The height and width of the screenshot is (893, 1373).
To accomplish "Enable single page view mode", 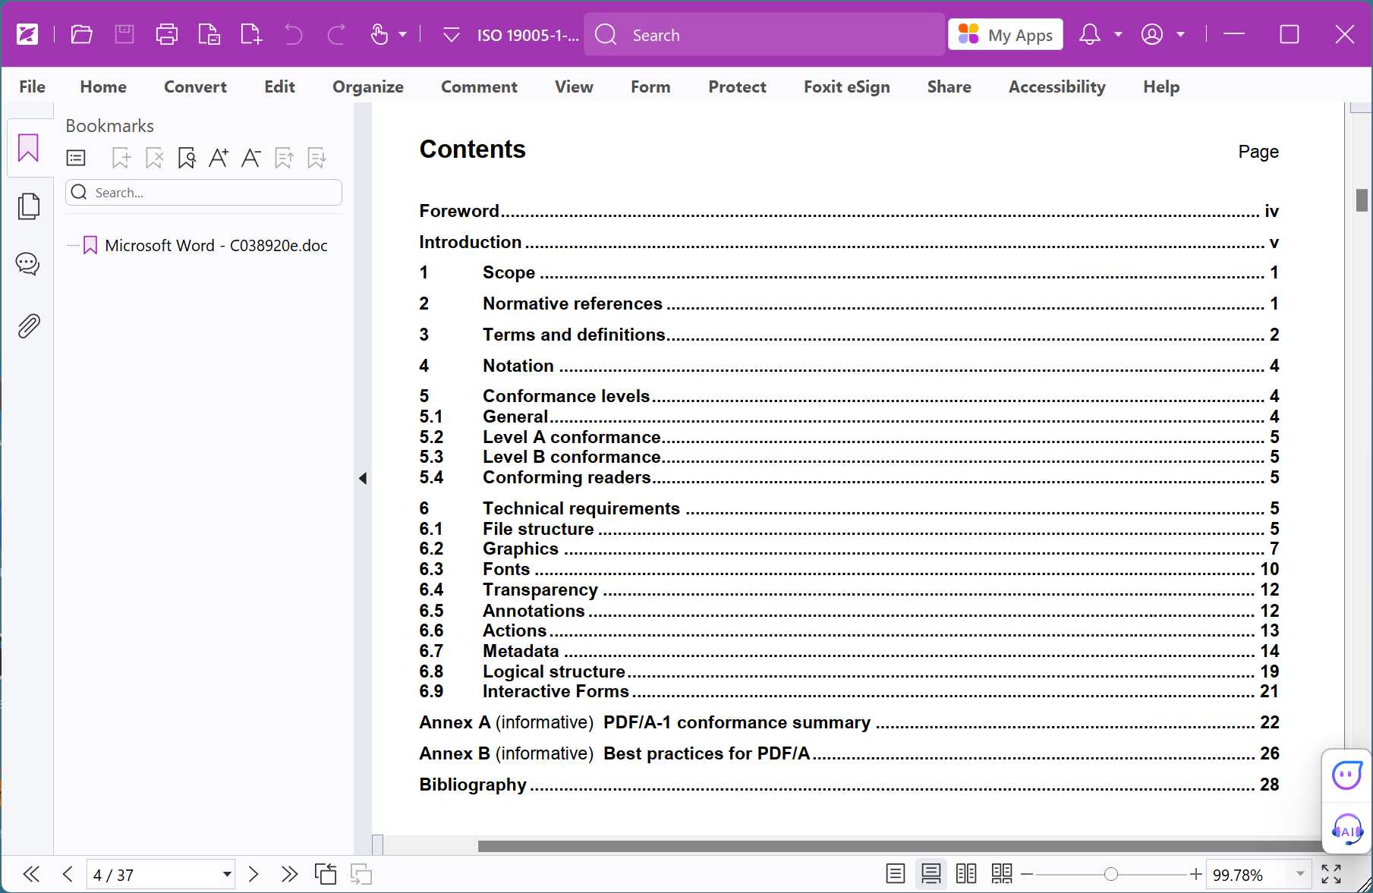I will [x=895, y=874].
